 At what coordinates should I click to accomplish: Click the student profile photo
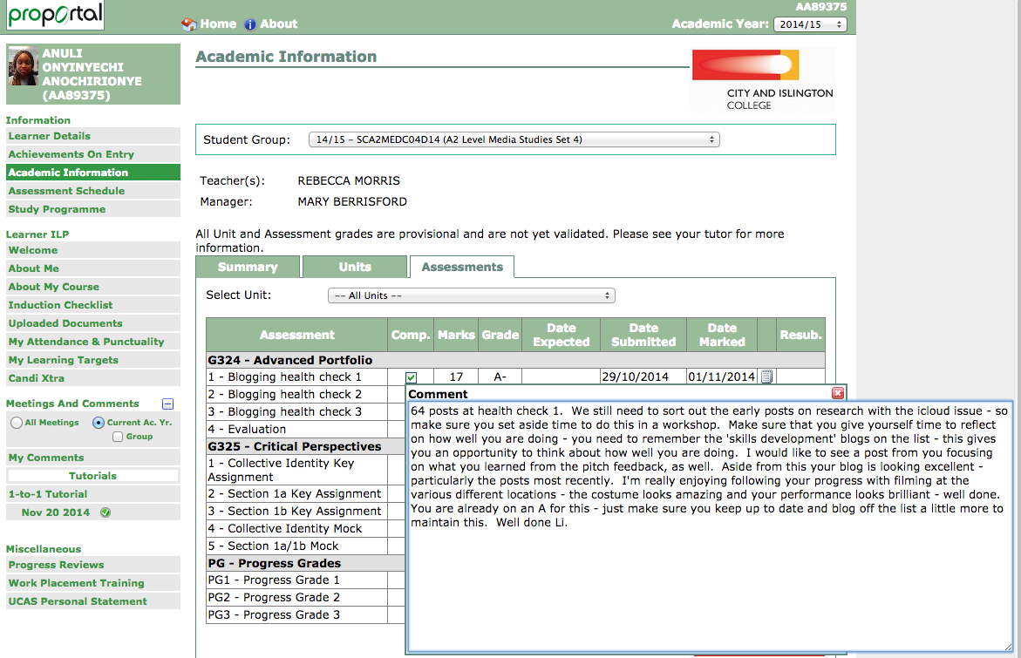pos(24,66)
